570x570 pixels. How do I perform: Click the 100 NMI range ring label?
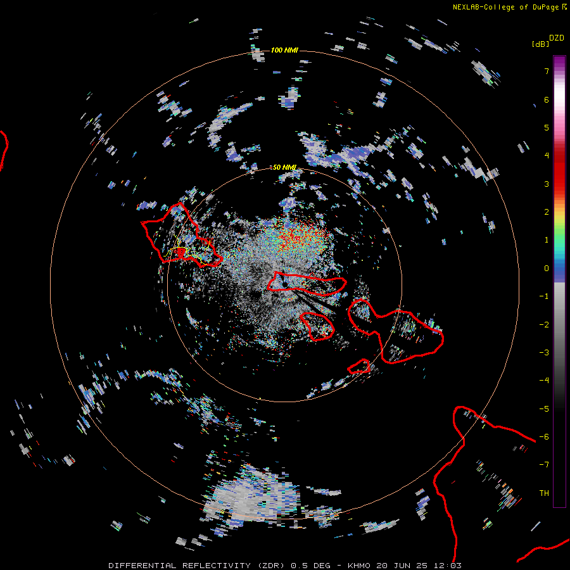click(x=284, y=50)
